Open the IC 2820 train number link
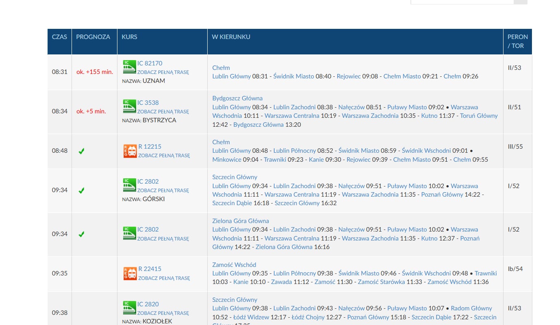The image size is (560, 325). [148, 304]
